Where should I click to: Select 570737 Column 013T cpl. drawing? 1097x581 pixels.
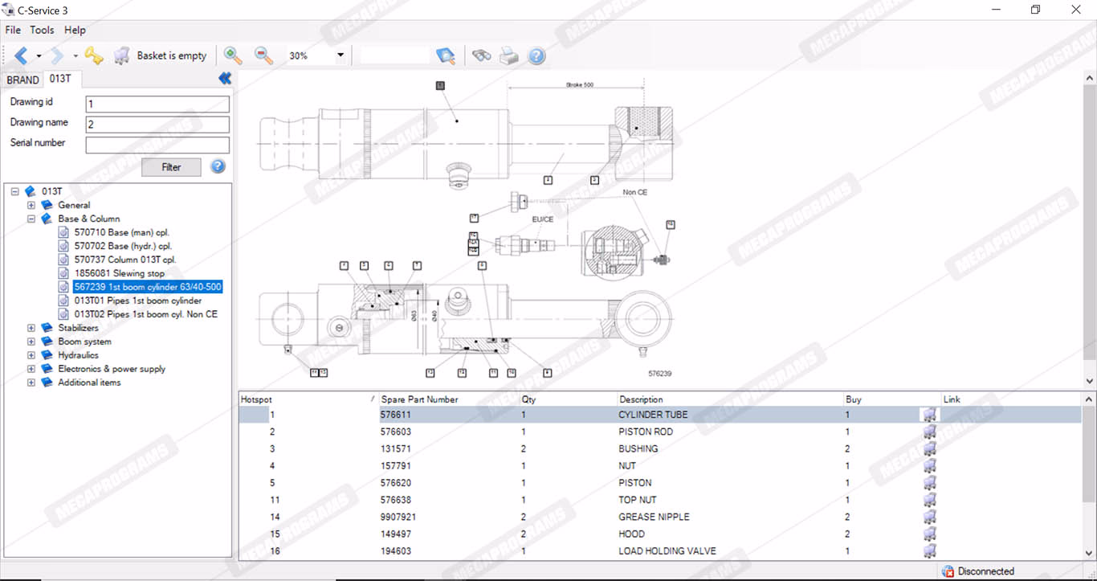(x=124, y=260)
